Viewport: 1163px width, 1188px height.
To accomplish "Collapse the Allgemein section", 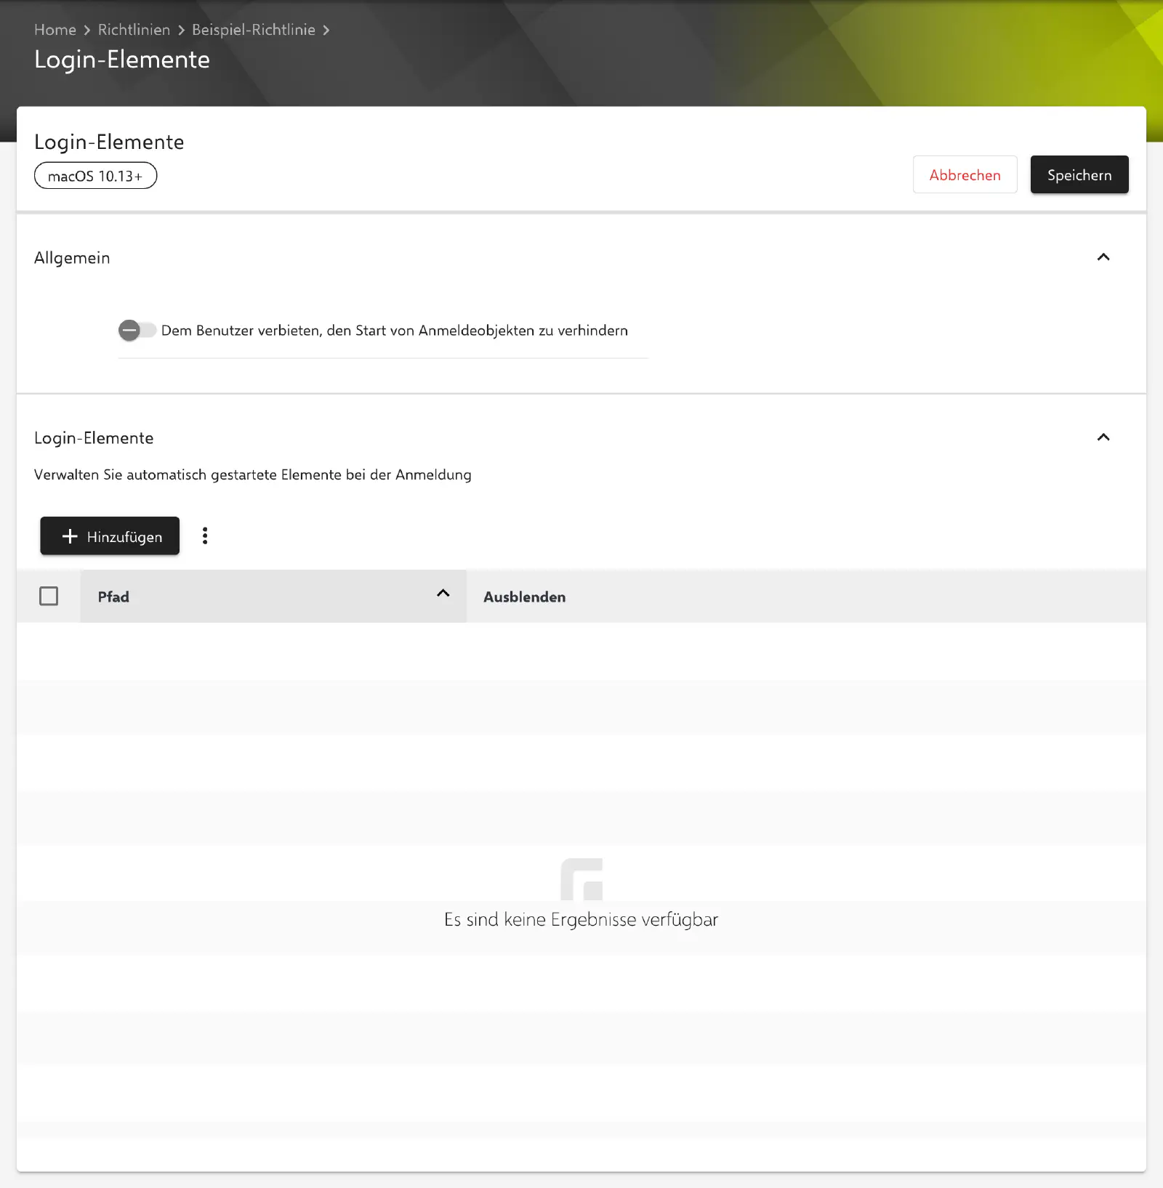I will click(1103, 257).
